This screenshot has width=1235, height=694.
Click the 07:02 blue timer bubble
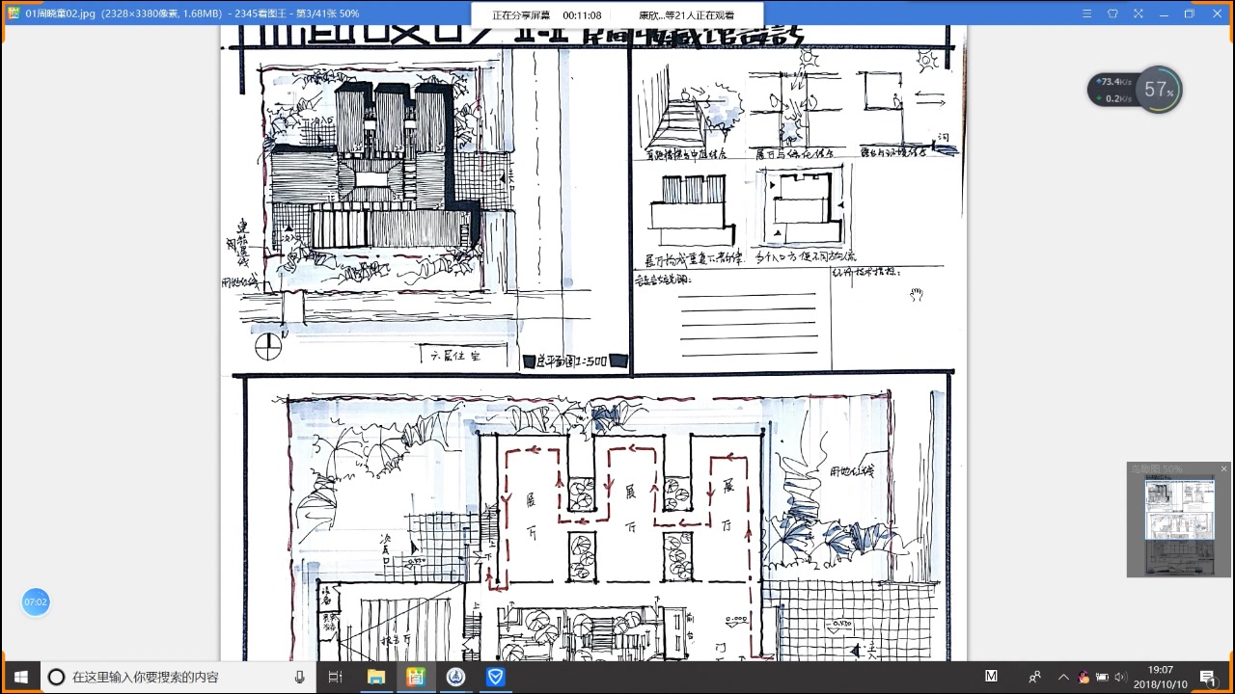point(35,602)
